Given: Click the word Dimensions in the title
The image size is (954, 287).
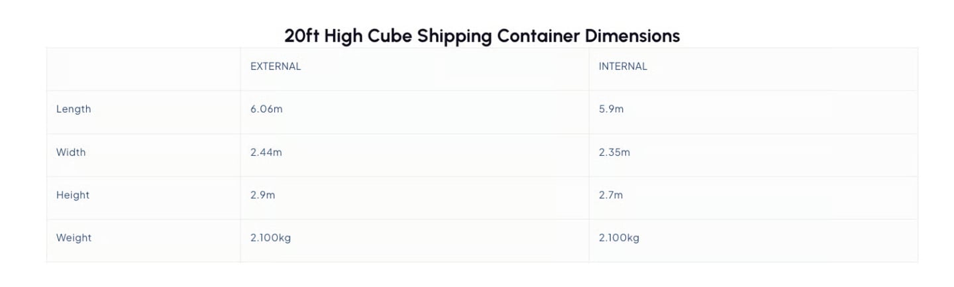Looking at the screenshot, I should [x=632, y=35].
